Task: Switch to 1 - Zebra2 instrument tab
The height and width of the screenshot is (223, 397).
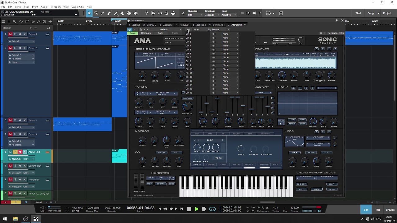Action: coord(134,25)
